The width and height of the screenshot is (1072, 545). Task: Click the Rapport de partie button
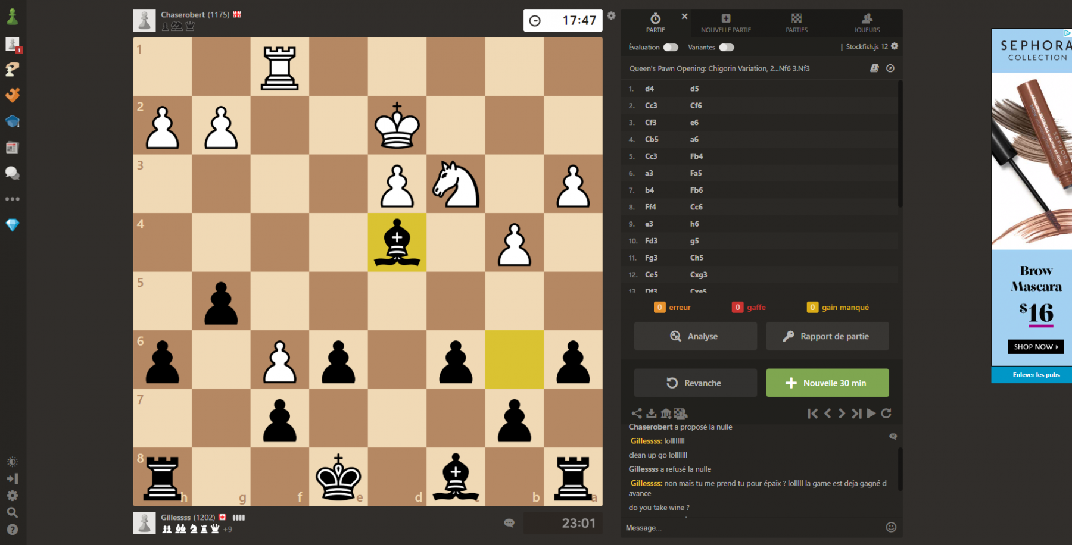click(x=827, y=336)
